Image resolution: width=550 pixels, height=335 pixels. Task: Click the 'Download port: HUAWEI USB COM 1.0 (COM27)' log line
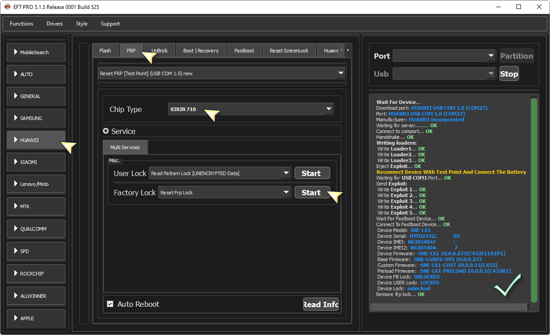pyautogui.click(x=432, y=108)
